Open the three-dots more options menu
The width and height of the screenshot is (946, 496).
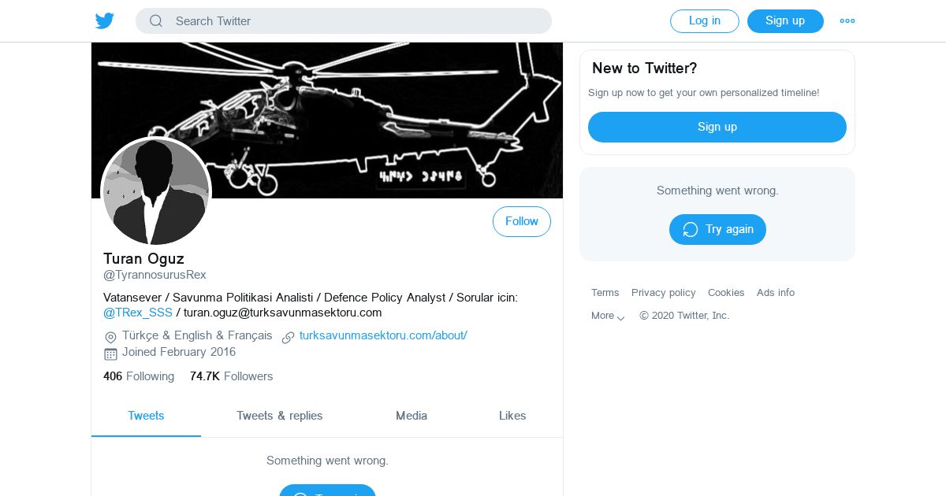point(847,21)
